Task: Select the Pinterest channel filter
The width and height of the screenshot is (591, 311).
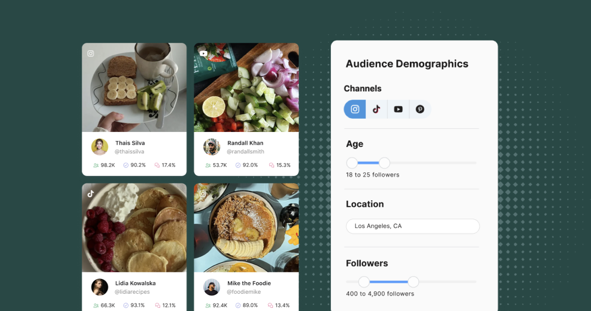Action: 419,109
